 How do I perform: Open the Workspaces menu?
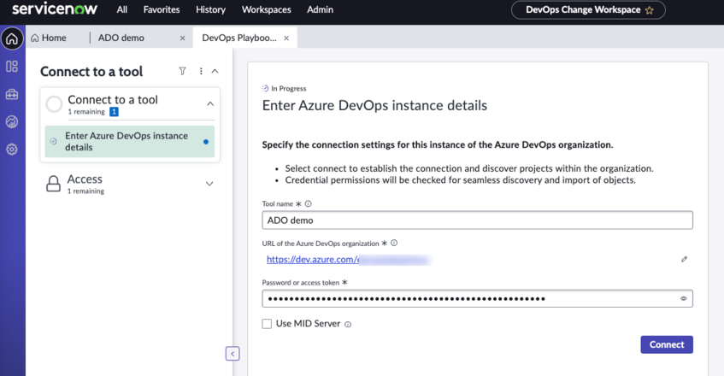pyautogui.click(x=267, y=9)
